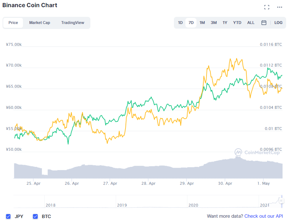Click the '1. May' date on the x-axis
The image size is (289, 222).
pos(264,183)
